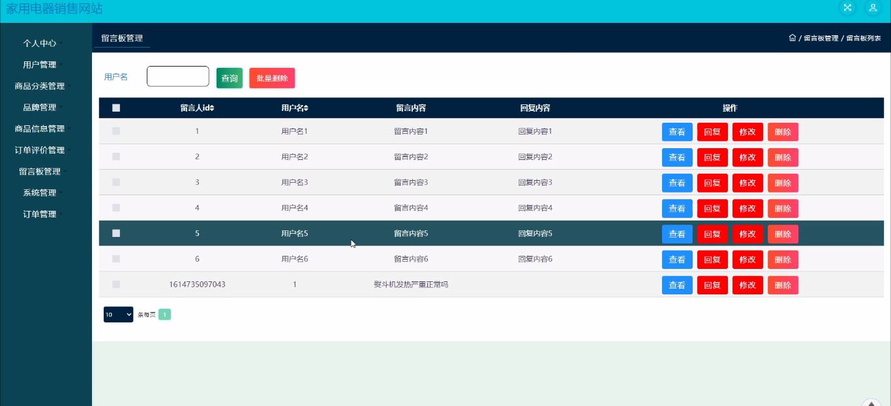Viewport: 891px width, 406px height.
Task: Click the 批量删除 batch delete button
Action: (272, 78)
